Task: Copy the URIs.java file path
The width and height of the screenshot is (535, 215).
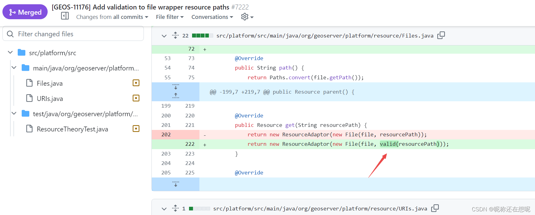Action: point(435,208)
